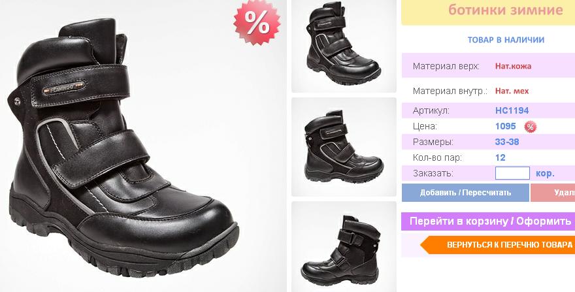
Task: Click Вернуться к перечню товара arrow button
Action: [498, 245]
